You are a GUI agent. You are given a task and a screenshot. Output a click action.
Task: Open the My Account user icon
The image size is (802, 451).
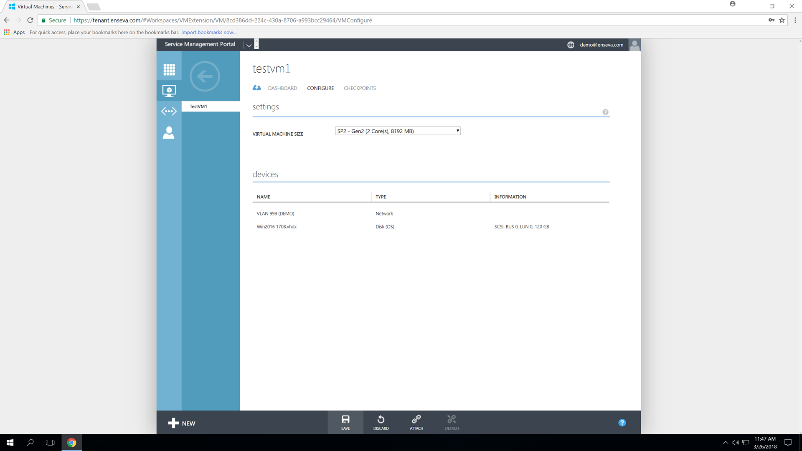(x=169, y=132)
